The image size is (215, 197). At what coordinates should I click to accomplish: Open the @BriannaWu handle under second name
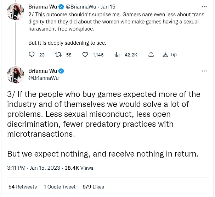point(43,78)
